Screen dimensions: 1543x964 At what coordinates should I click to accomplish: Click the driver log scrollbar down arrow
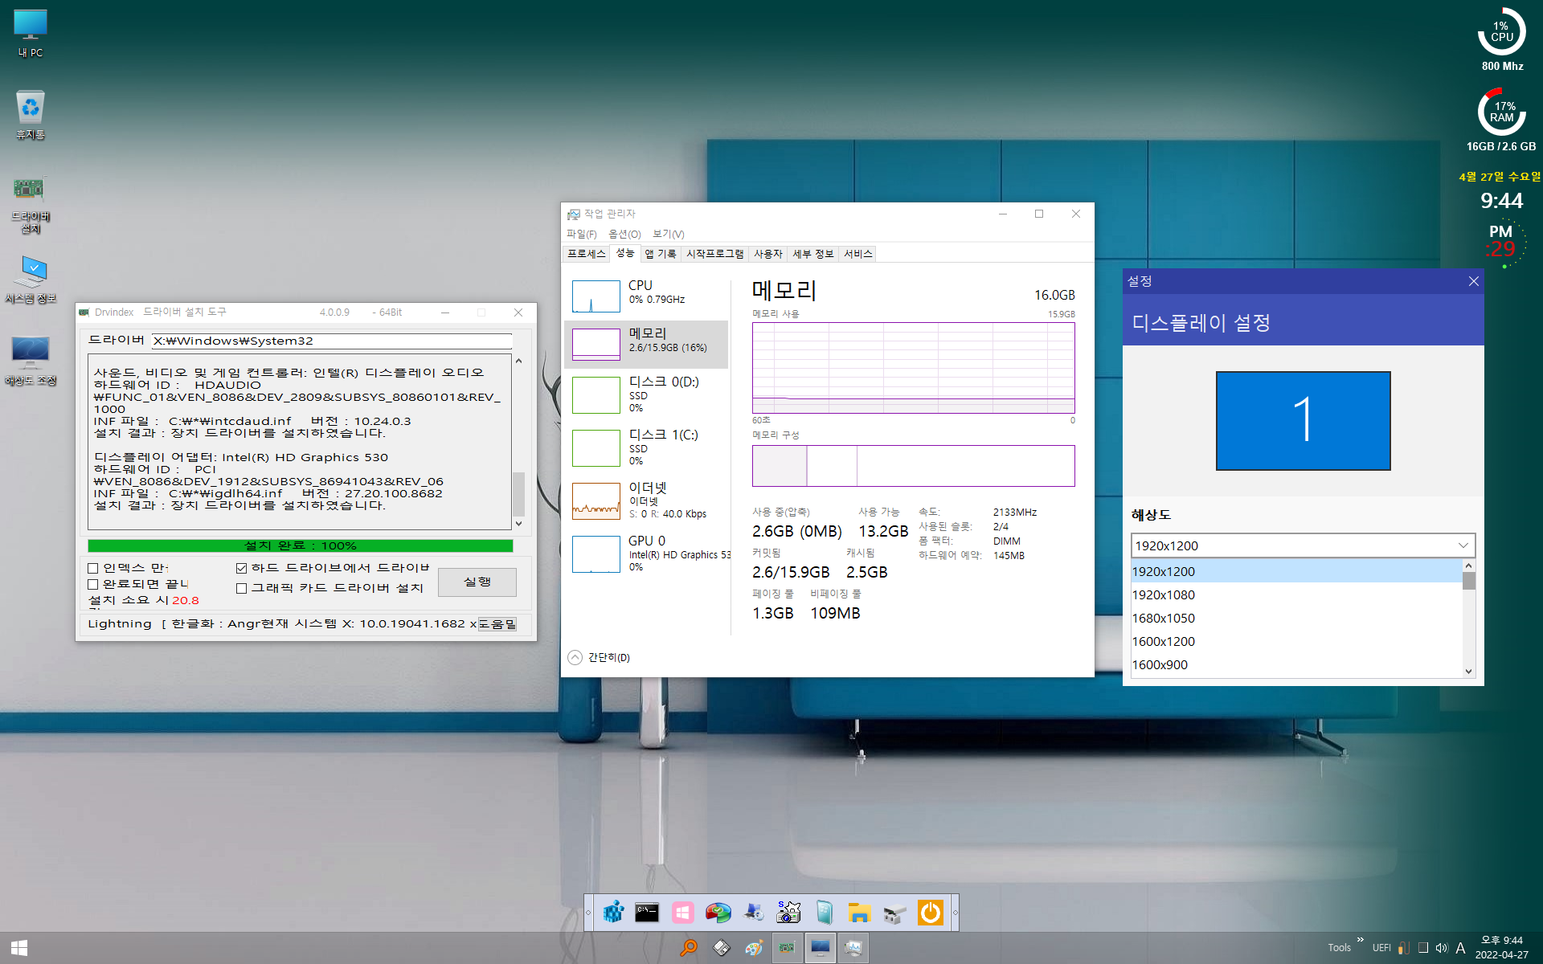519,524
